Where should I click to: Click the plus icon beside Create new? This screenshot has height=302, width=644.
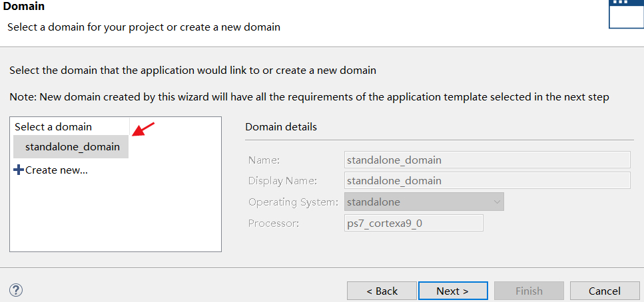(x=19, y=170)
